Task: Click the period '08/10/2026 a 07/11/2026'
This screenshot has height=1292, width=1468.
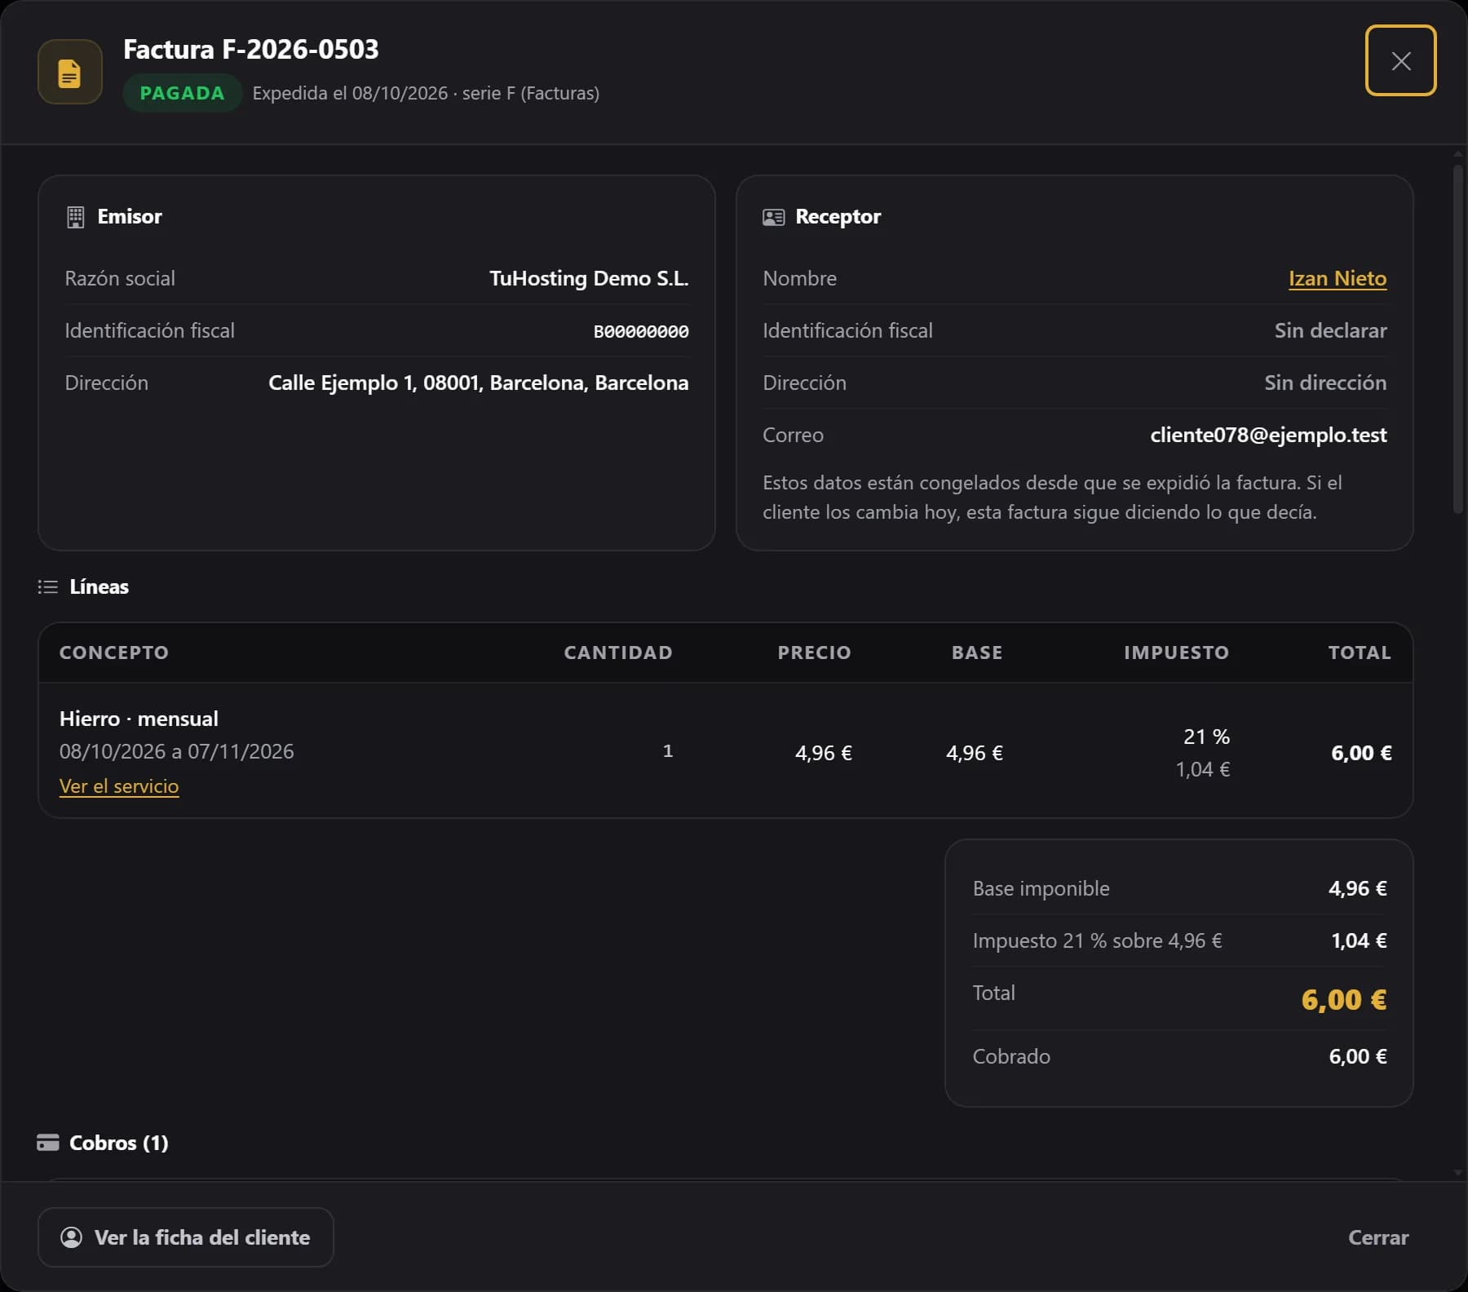Action: [177, 751]
